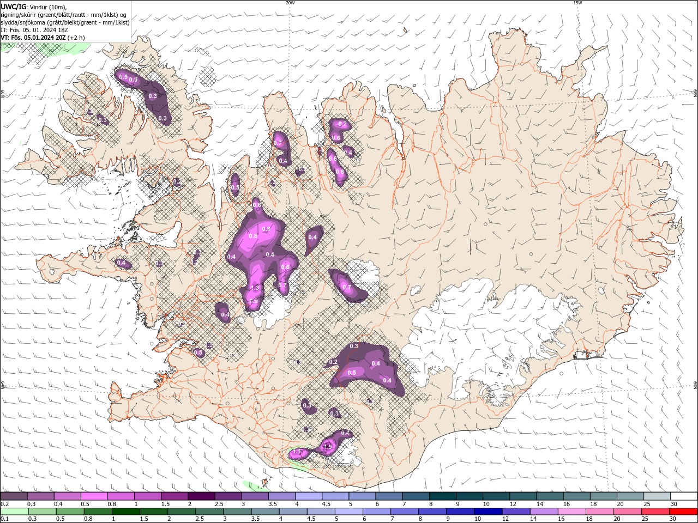
Task: Click the 0.8 swatch in the bottom green legend
Action: [98, 512]
